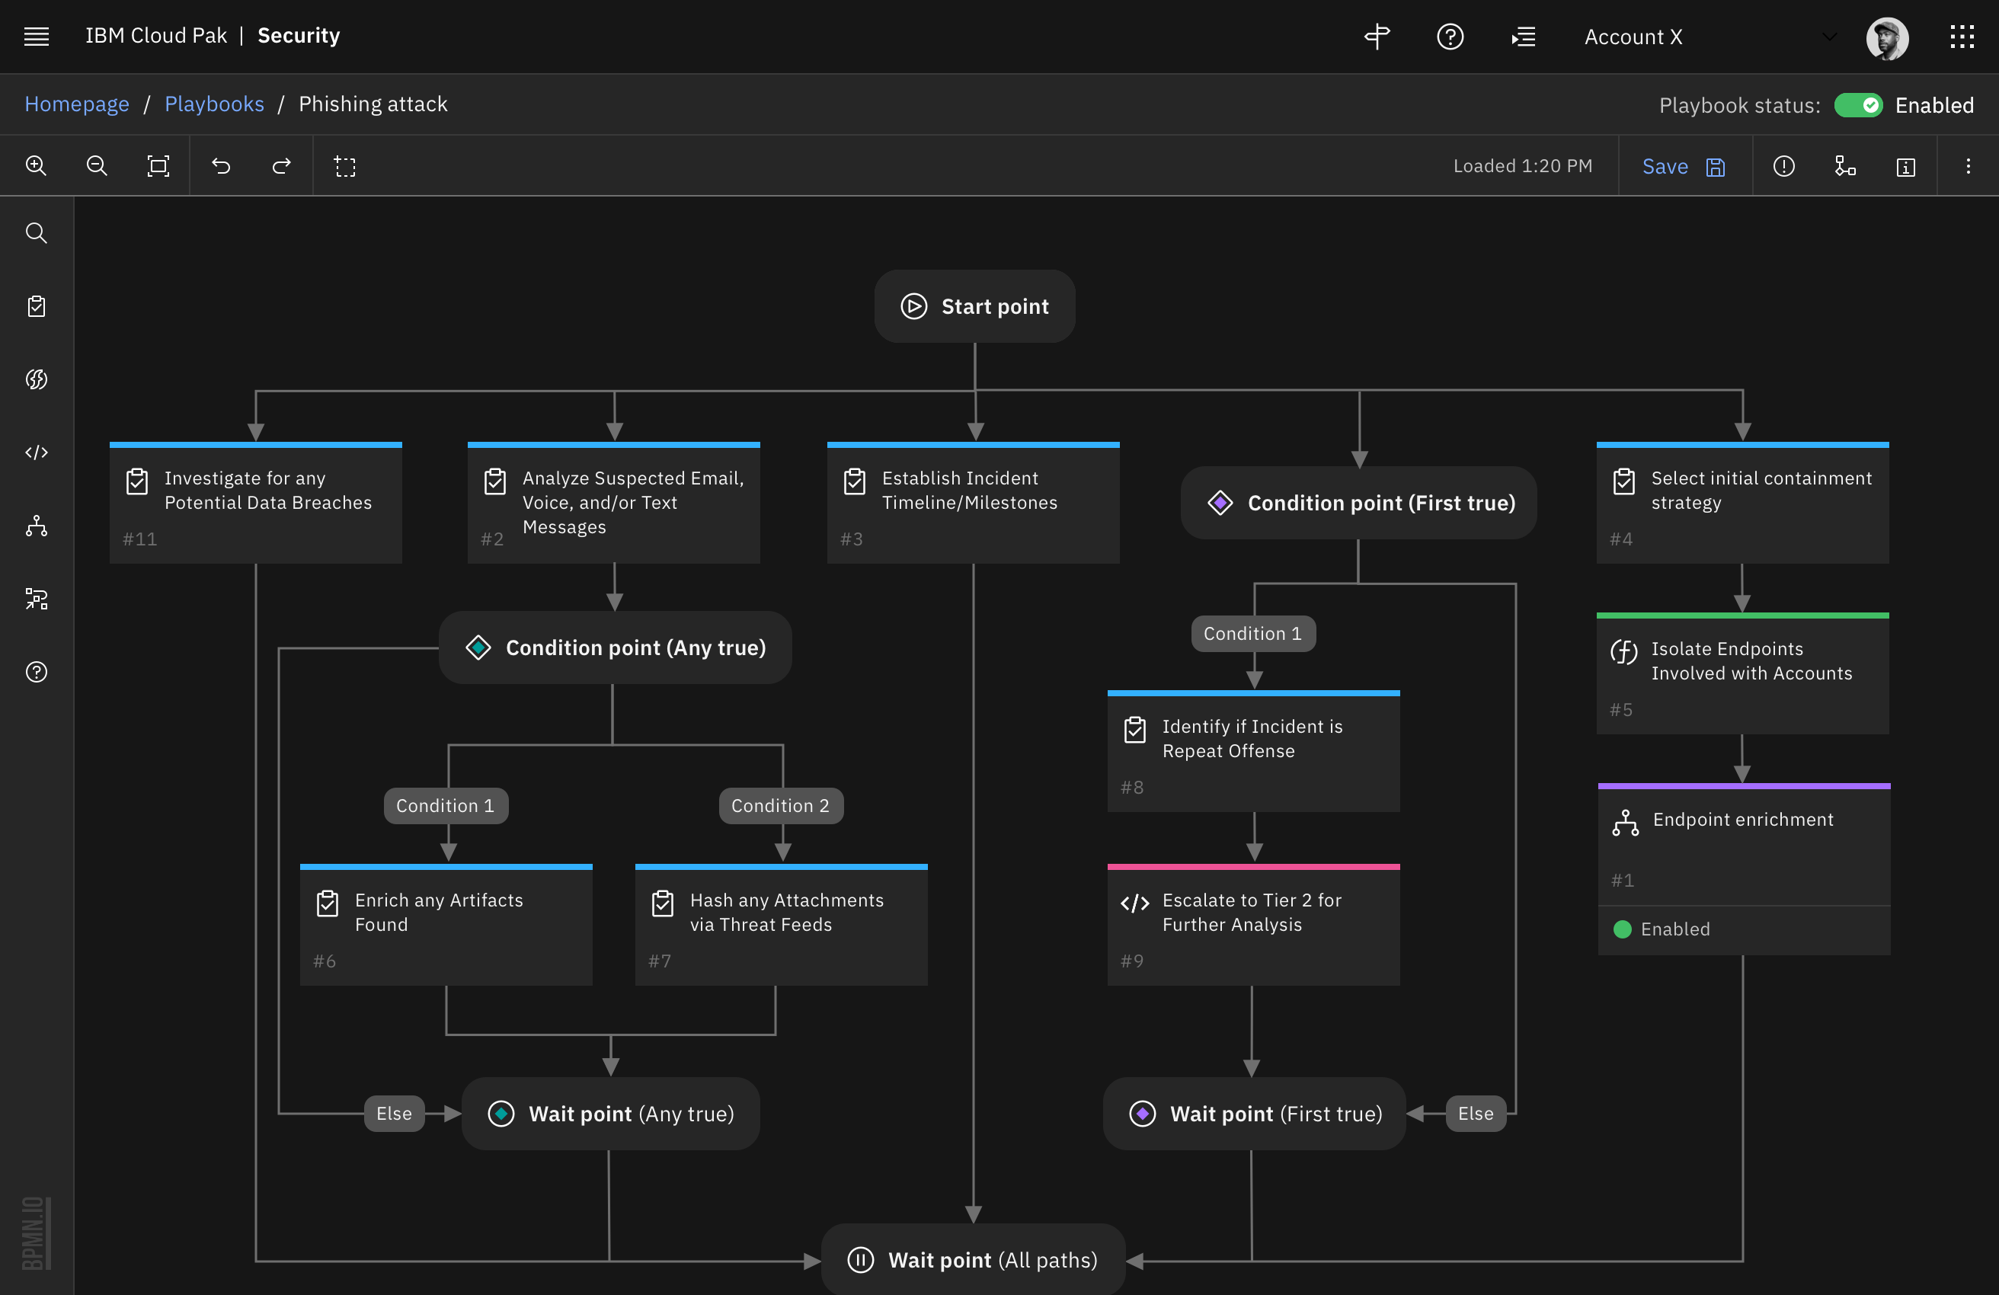Select the Condition point (Any true) node
Image resolution: width=1999 pixels, height=1295 pixels.
pyautogui.click(x=615, y=647)
